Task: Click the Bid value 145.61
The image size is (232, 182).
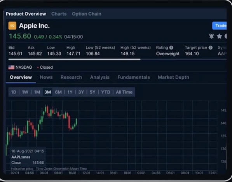Action: tap(16, 53)
